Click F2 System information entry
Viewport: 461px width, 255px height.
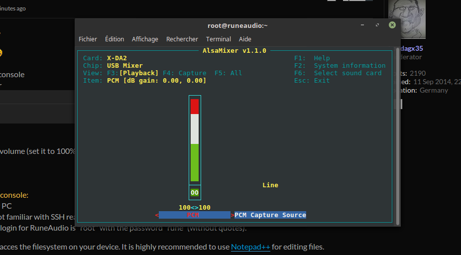pos(340,66)
